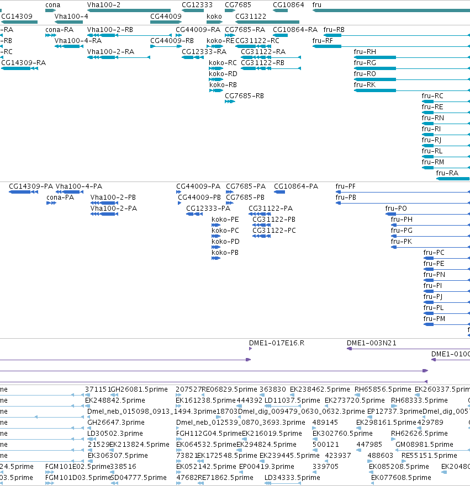Click transcript CG31122-RB
Screen dimensions: 470x486
pos(271,68)
